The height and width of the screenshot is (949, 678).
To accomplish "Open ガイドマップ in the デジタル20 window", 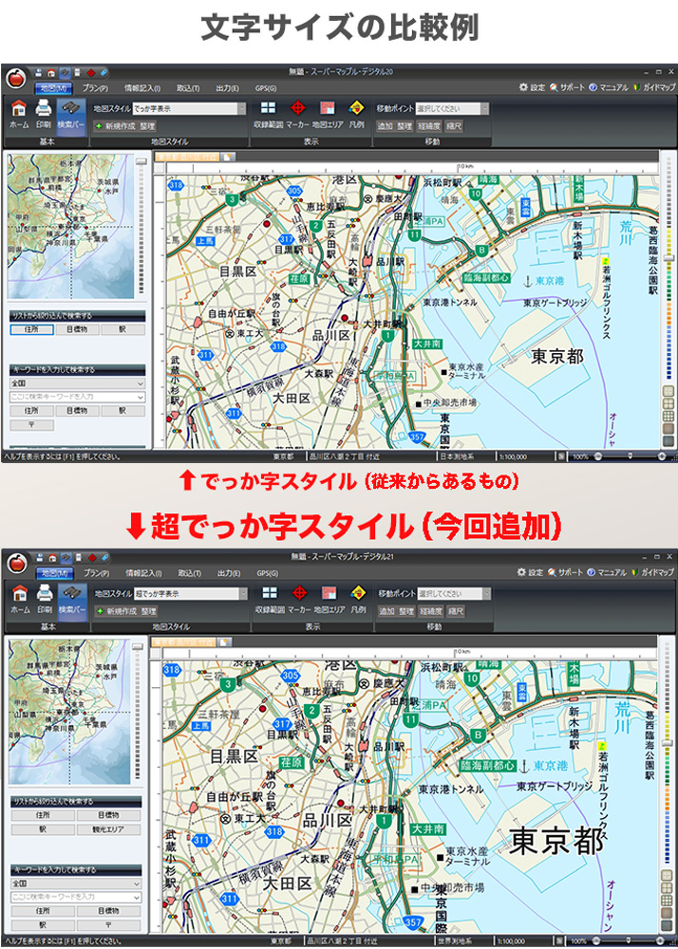I will [654, 87].
